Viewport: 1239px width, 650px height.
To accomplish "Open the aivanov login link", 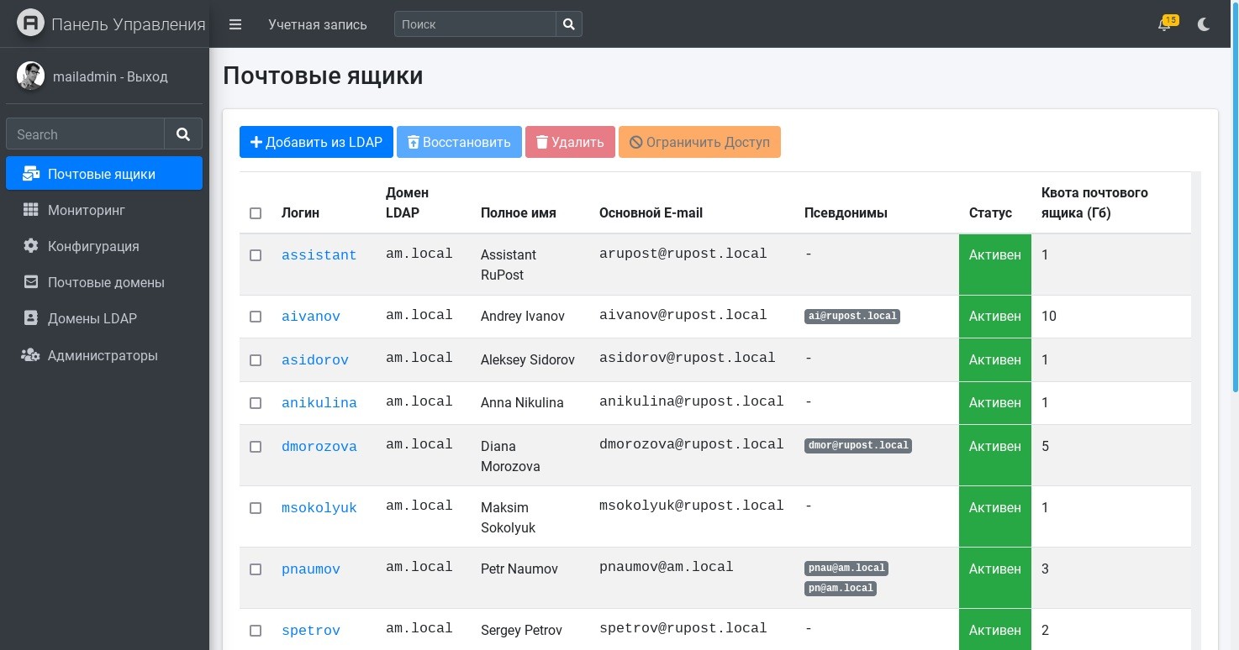I will [x=311, y=317].
